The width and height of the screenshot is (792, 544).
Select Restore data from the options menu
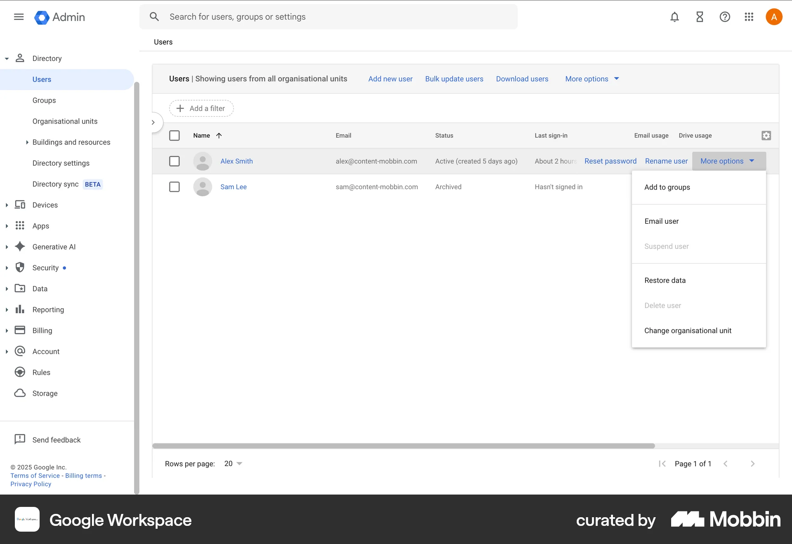[x=665, y=280]
